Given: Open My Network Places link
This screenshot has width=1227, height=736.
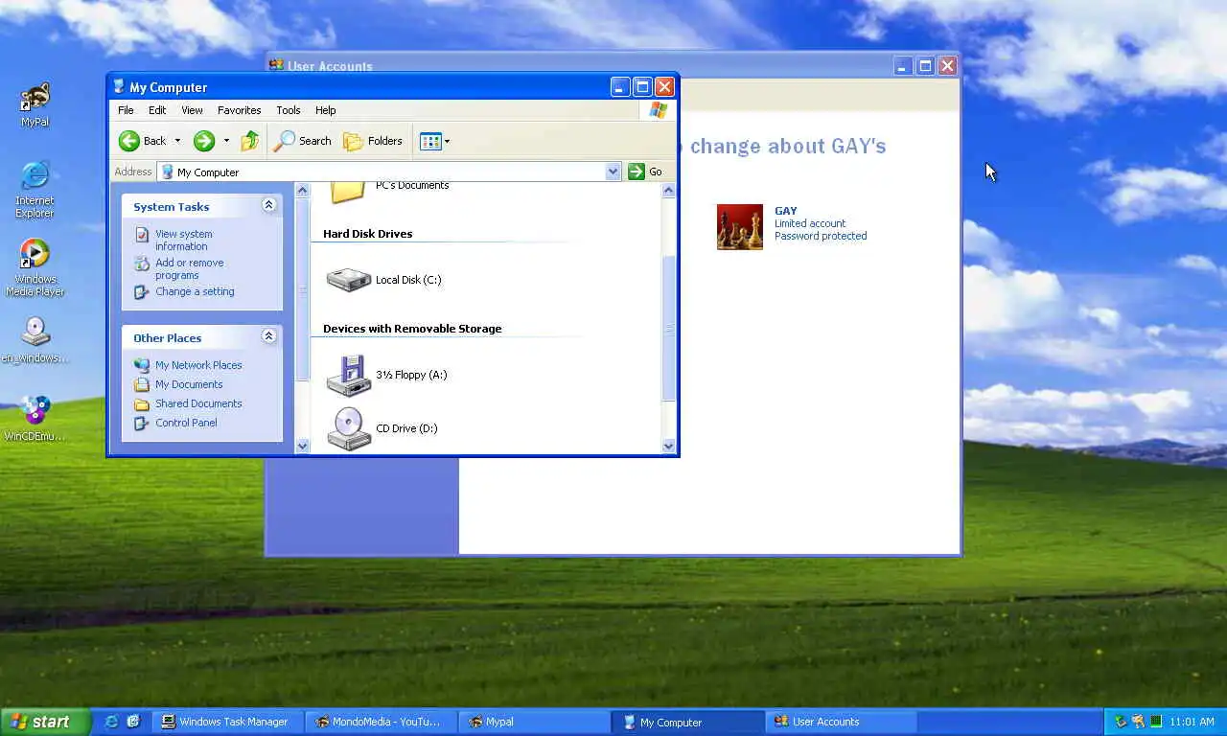Looking at the screenshot, I should pyautogui.click(x=198, y=365).
